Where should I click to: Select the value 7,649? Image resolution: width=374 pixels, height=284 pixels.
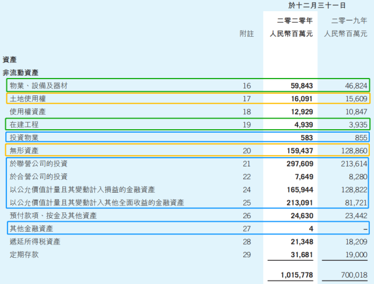(x=303, y=177)
